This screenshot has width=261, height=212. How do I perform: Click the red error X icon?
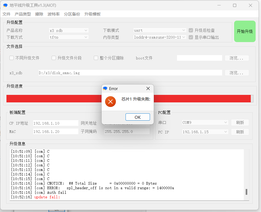coord(110,102)
